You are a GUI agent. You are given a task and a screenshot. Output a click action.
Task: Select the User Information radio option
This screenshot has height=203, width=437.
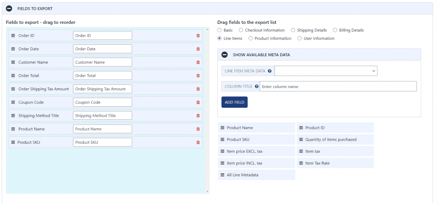[299, 38]
